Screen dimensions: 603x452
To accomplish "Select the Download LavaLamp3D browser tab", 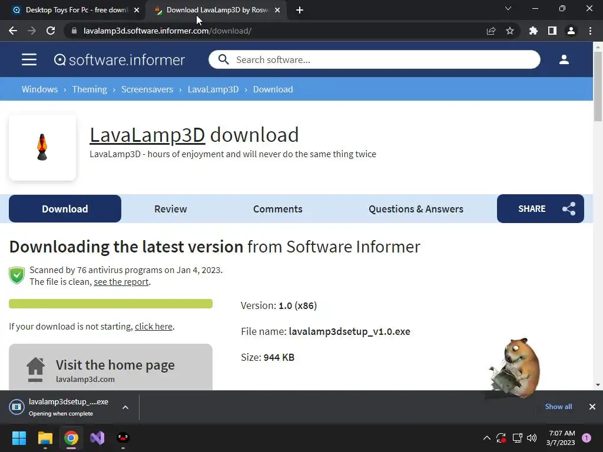I will [x=216, y=10].
